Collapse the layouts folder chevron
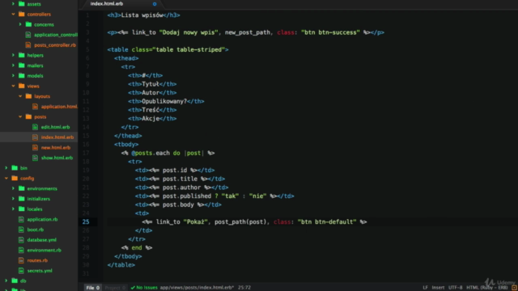This screenshot has height=291, width=518. pos(20,96)
